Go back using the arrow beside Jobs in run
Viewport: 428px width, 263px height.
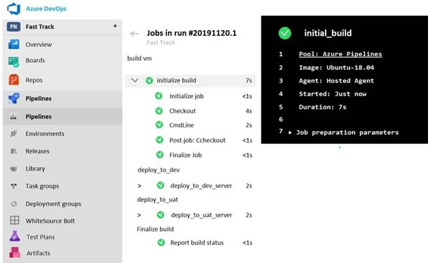[134, 33]
